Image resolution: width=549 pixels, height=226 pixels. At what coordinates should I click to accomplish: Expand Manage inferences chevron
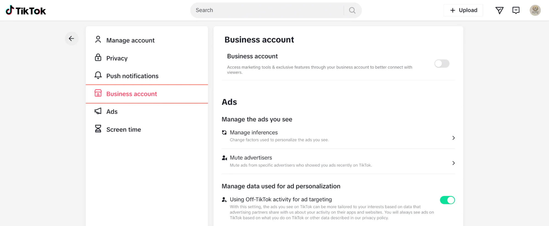pos(453,138)
